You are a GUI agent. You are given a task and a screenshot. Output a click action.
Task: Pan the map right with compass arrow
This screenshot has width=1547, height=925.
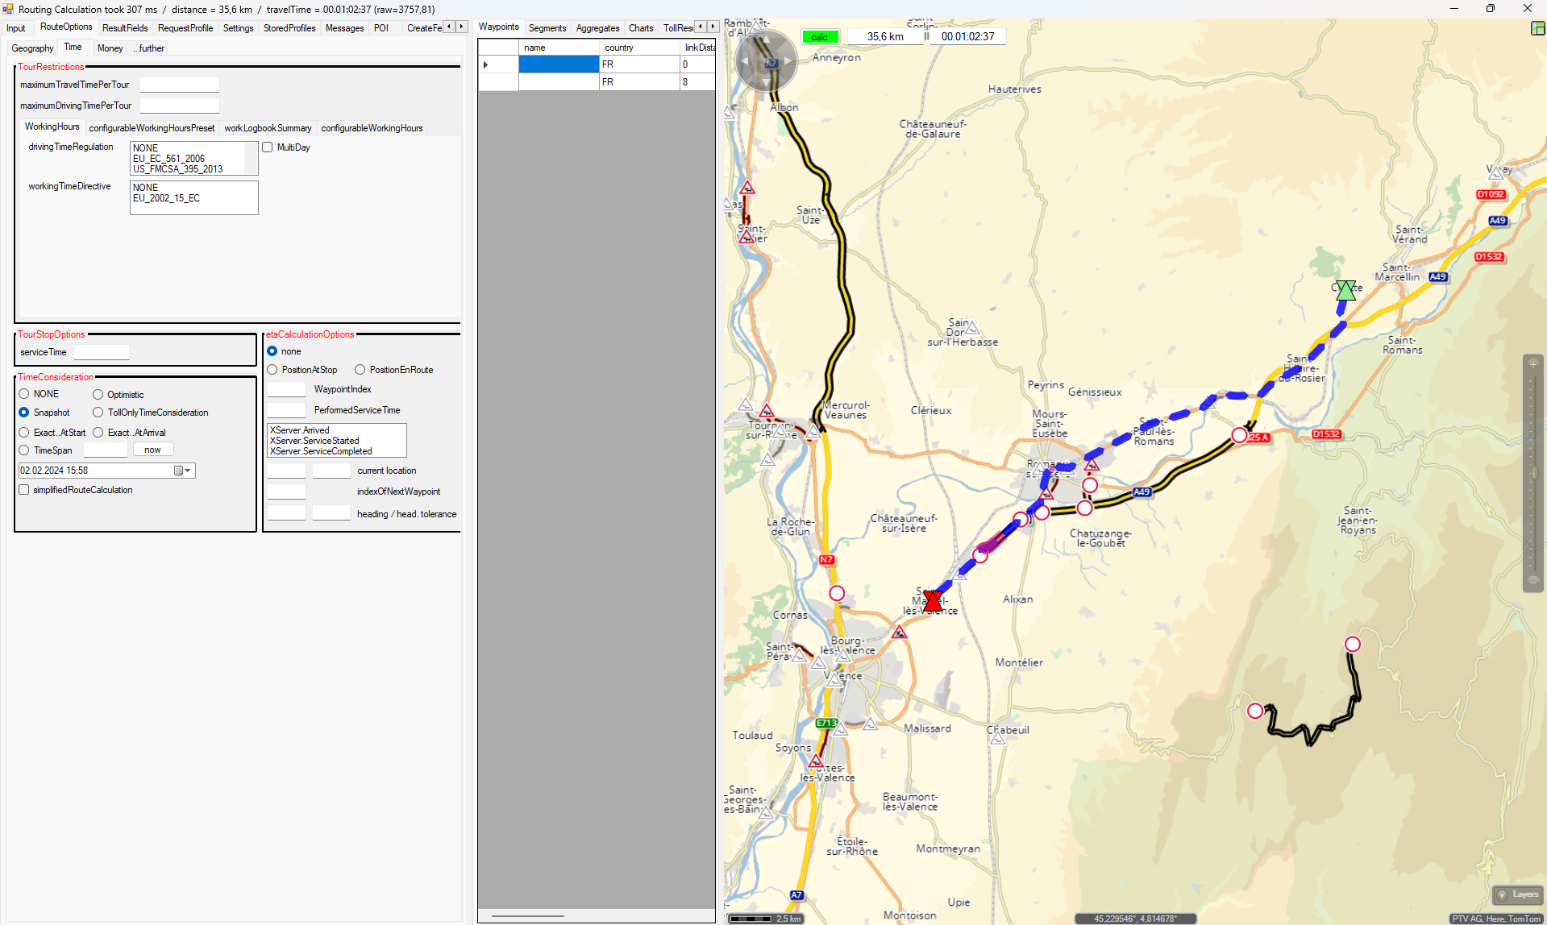pyautogui.click(x=788, y=61)
